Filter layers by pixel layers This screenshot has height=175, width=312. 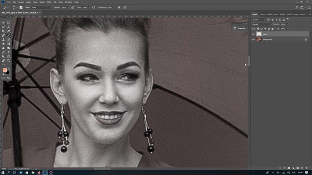[x=269, y=19]
